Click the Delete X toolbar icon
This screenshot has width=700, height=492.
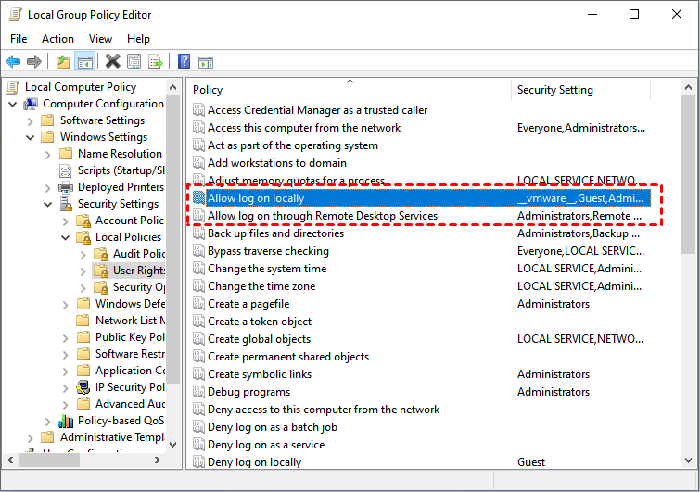pos(112,61)
